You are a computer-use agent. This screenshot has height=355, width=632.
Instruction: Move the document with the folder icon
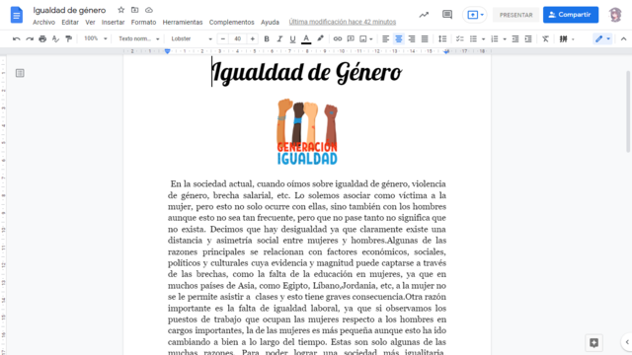click(x=135, y=10)
